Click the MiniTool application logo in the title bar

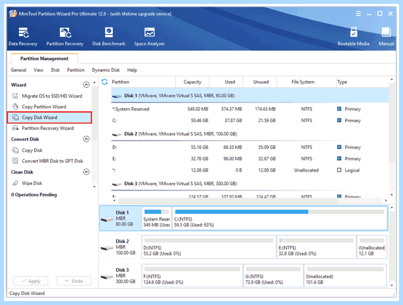[x=13, y=13]
